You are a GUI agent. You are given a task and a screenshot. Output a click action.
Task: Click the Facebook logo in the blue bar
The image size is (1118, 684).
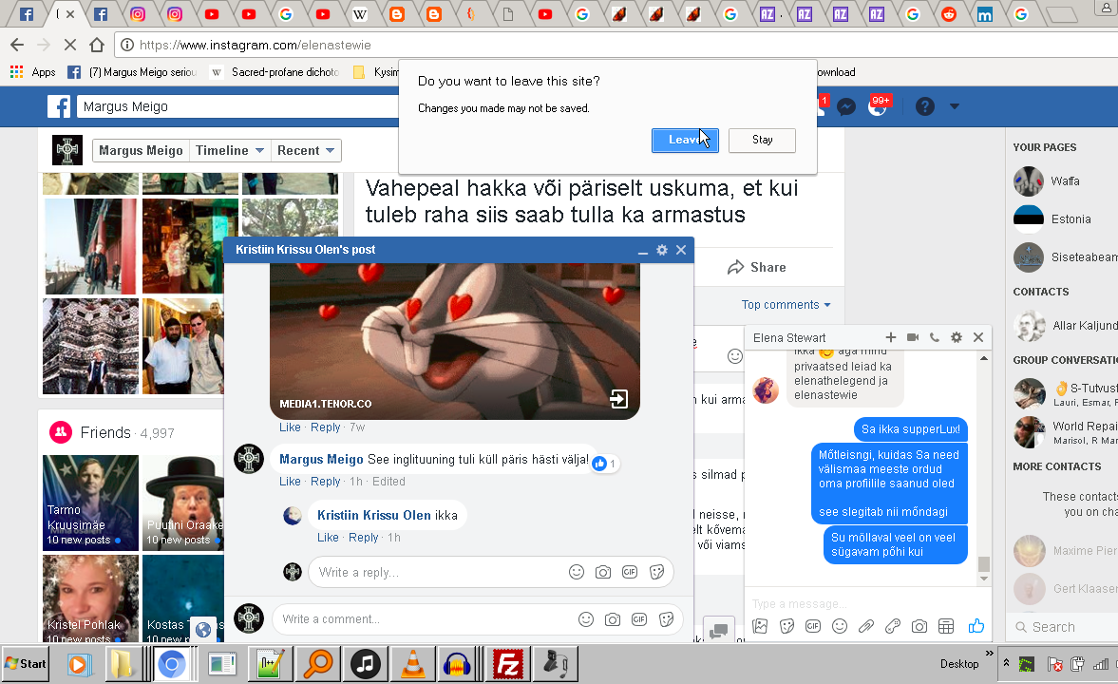coord(59,107)
